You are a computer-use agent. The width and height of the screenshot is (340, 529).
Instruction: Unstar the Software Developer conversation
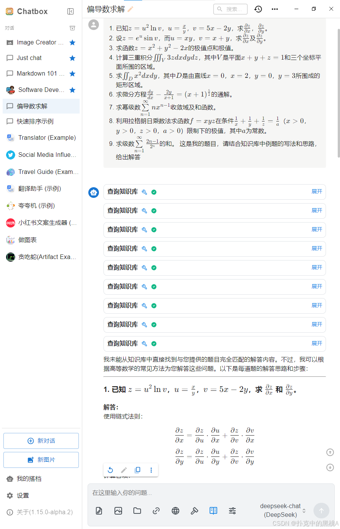click(72, 90)
